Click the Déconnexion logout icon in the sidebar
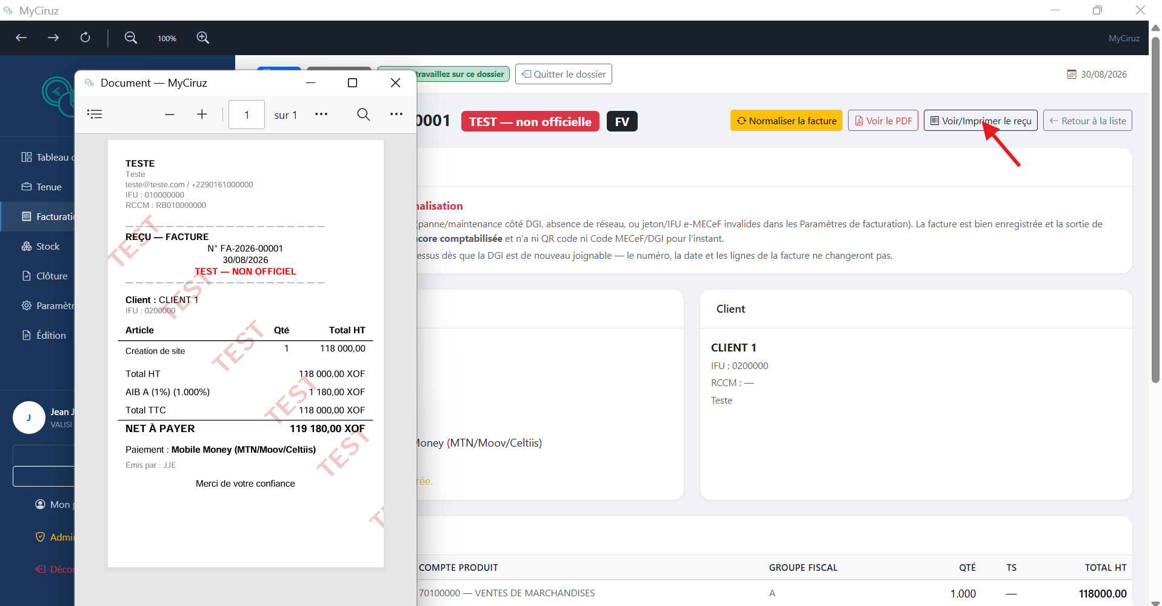Image resolution: width=1162 pixels, height=606 pixels. pyautogui.click(x=40, y=569)
